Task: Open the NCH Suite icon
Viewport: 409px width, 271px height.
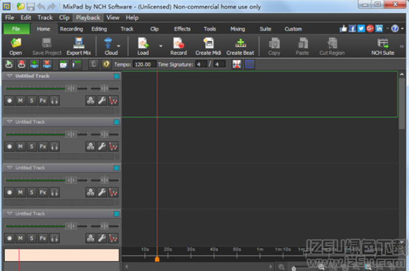Action: (x=383, y=43)
